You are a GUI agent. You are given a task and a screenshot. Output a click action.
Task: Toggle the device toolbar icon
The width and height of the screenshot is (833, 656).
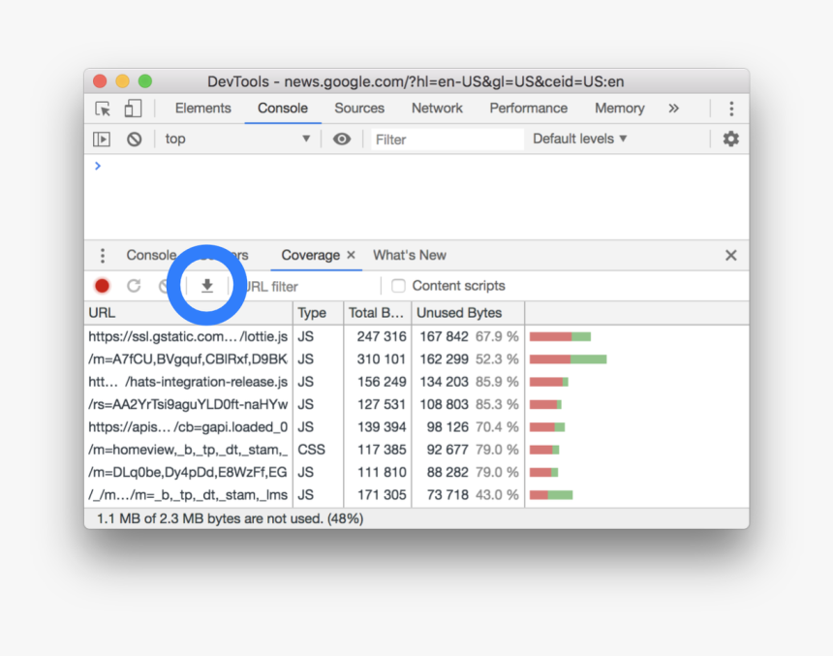(x=133, y=109)
